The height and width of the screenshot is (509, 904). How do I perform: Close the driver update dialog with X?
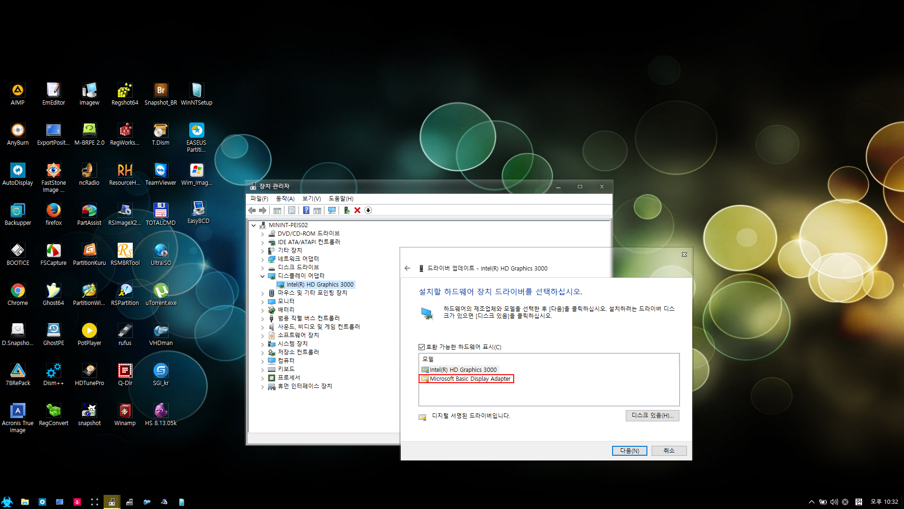[x=684, y=254]
